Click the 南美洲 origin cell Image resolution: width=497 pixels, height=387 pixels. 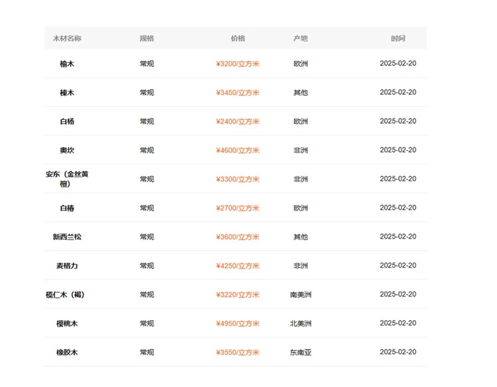pyautogui.click(x=300, y=295)
